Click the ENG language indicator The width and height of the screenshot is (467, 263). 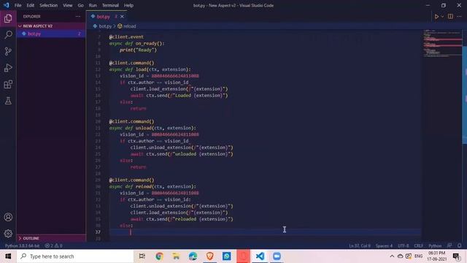point(418,256)
